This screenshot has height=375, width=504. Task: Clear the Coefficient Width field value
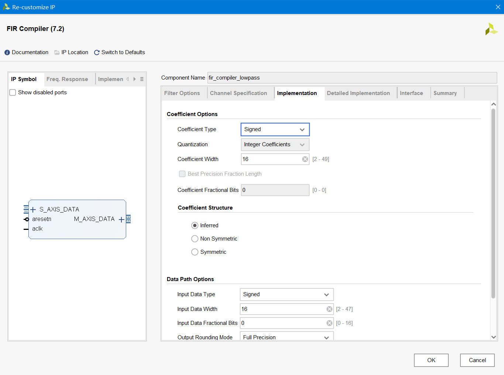click(305, 159)
